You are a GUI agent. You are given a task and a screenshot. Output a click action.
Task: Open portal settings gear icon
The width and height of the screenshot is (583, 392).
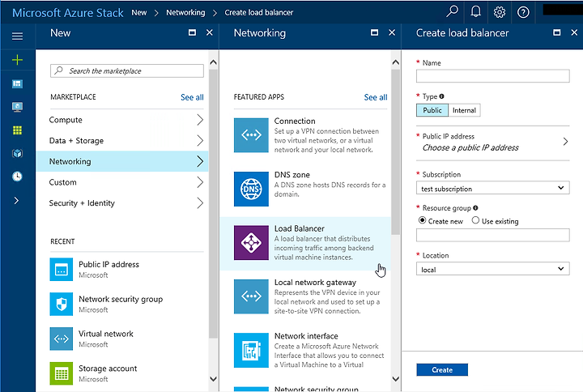click(x=500, y=12)
